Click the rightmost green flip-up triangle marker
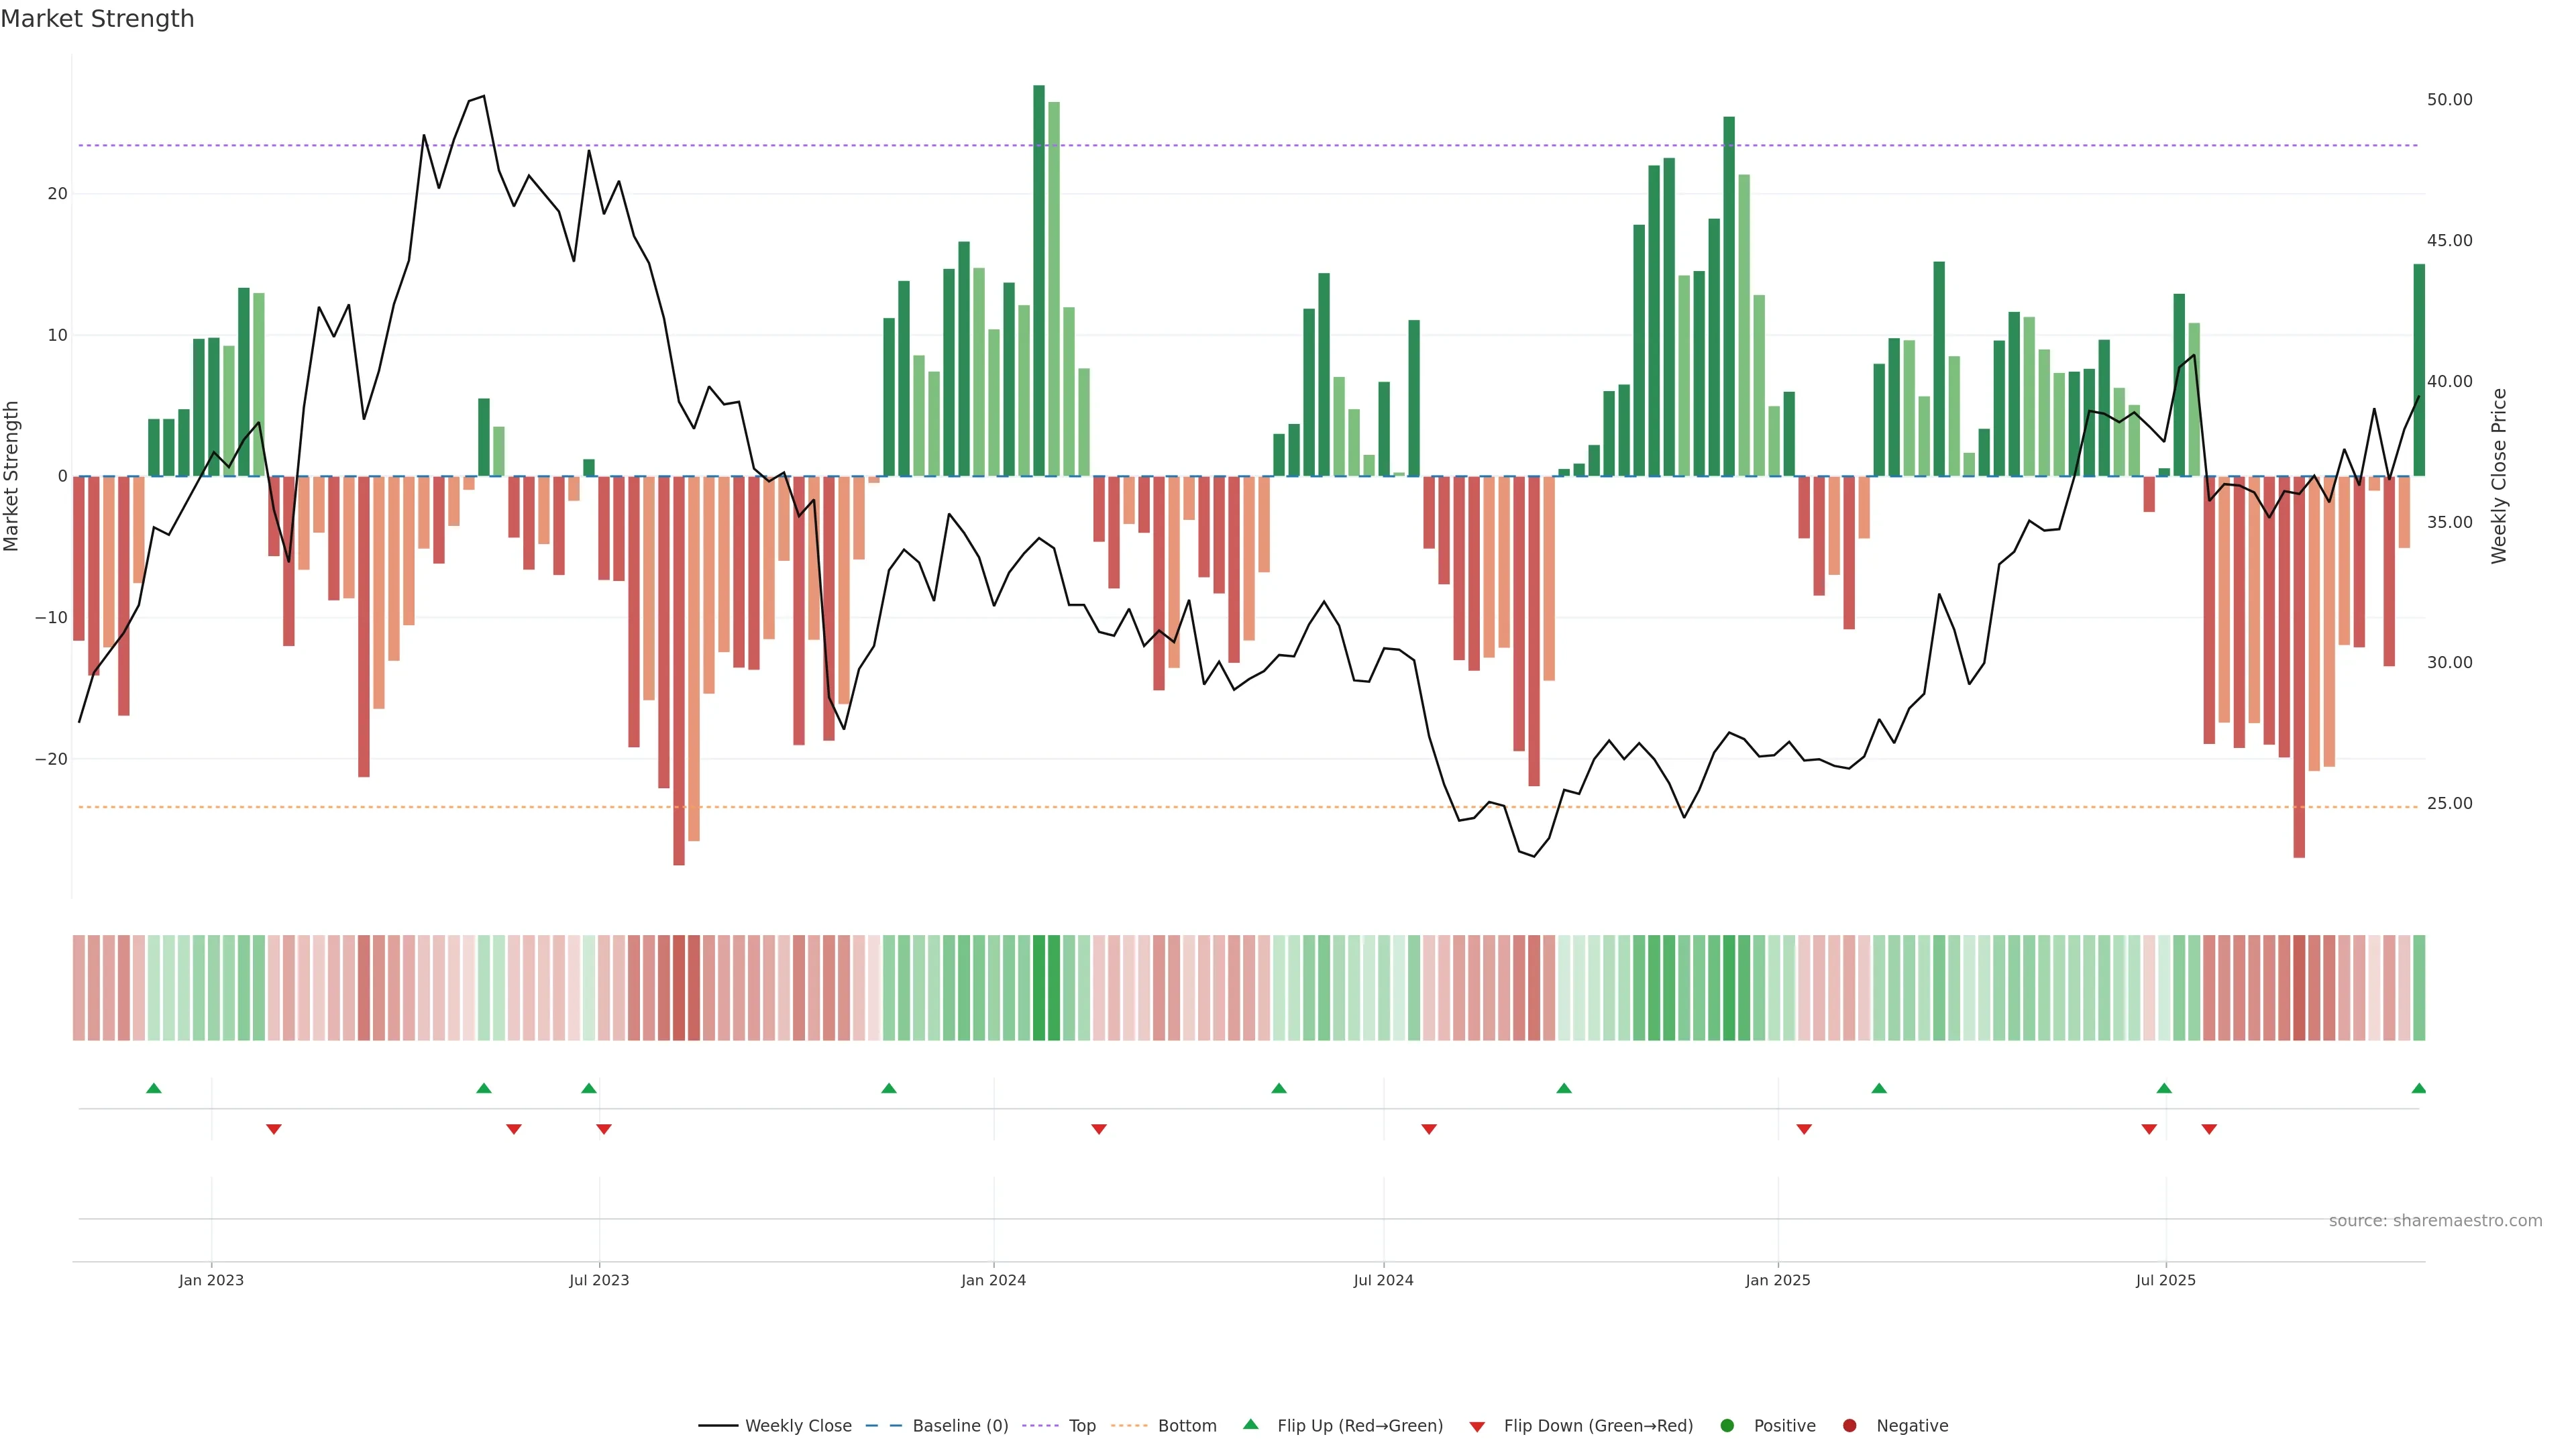Screen dimensions: 2576x1449 [2418, 1088]
